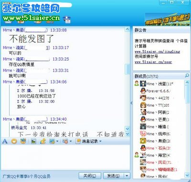Click avatar of member Mime、石头
The width and height of the screenshot is (191, 182).
(x=143, y=148)
